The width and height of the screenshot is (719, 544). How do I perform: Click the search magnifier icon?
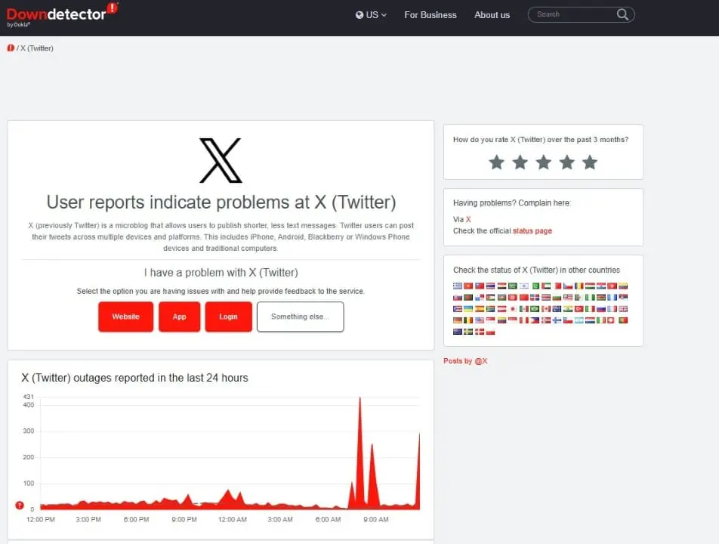point(622,14)
